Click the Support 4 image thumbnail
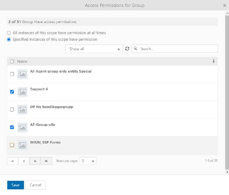Screen dimensions: 229x195 [x=22, y=92]
